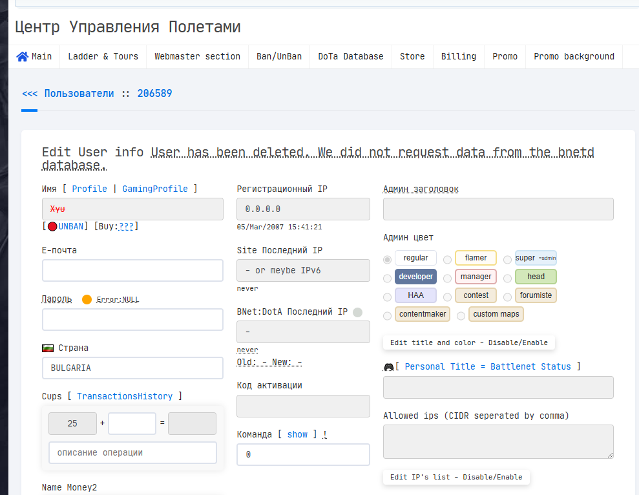Open the Ladder & Tours menu
639x495 pixels.
(x=103, y=57)
